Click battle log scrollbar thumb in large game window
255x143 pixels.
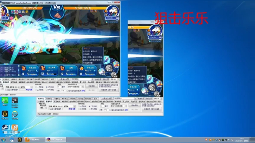[x=18, y=70]
